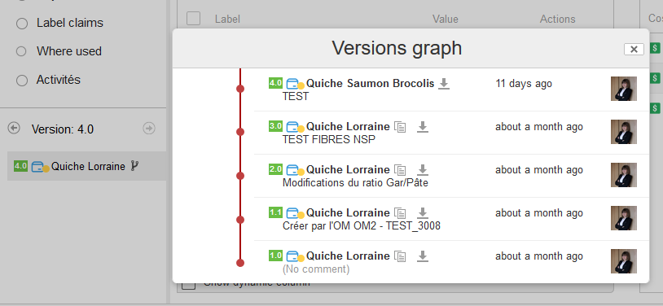663x306 pixels.
Task: Open Quiche Lorraine version 2.0 link
Action: pos(348,170)
